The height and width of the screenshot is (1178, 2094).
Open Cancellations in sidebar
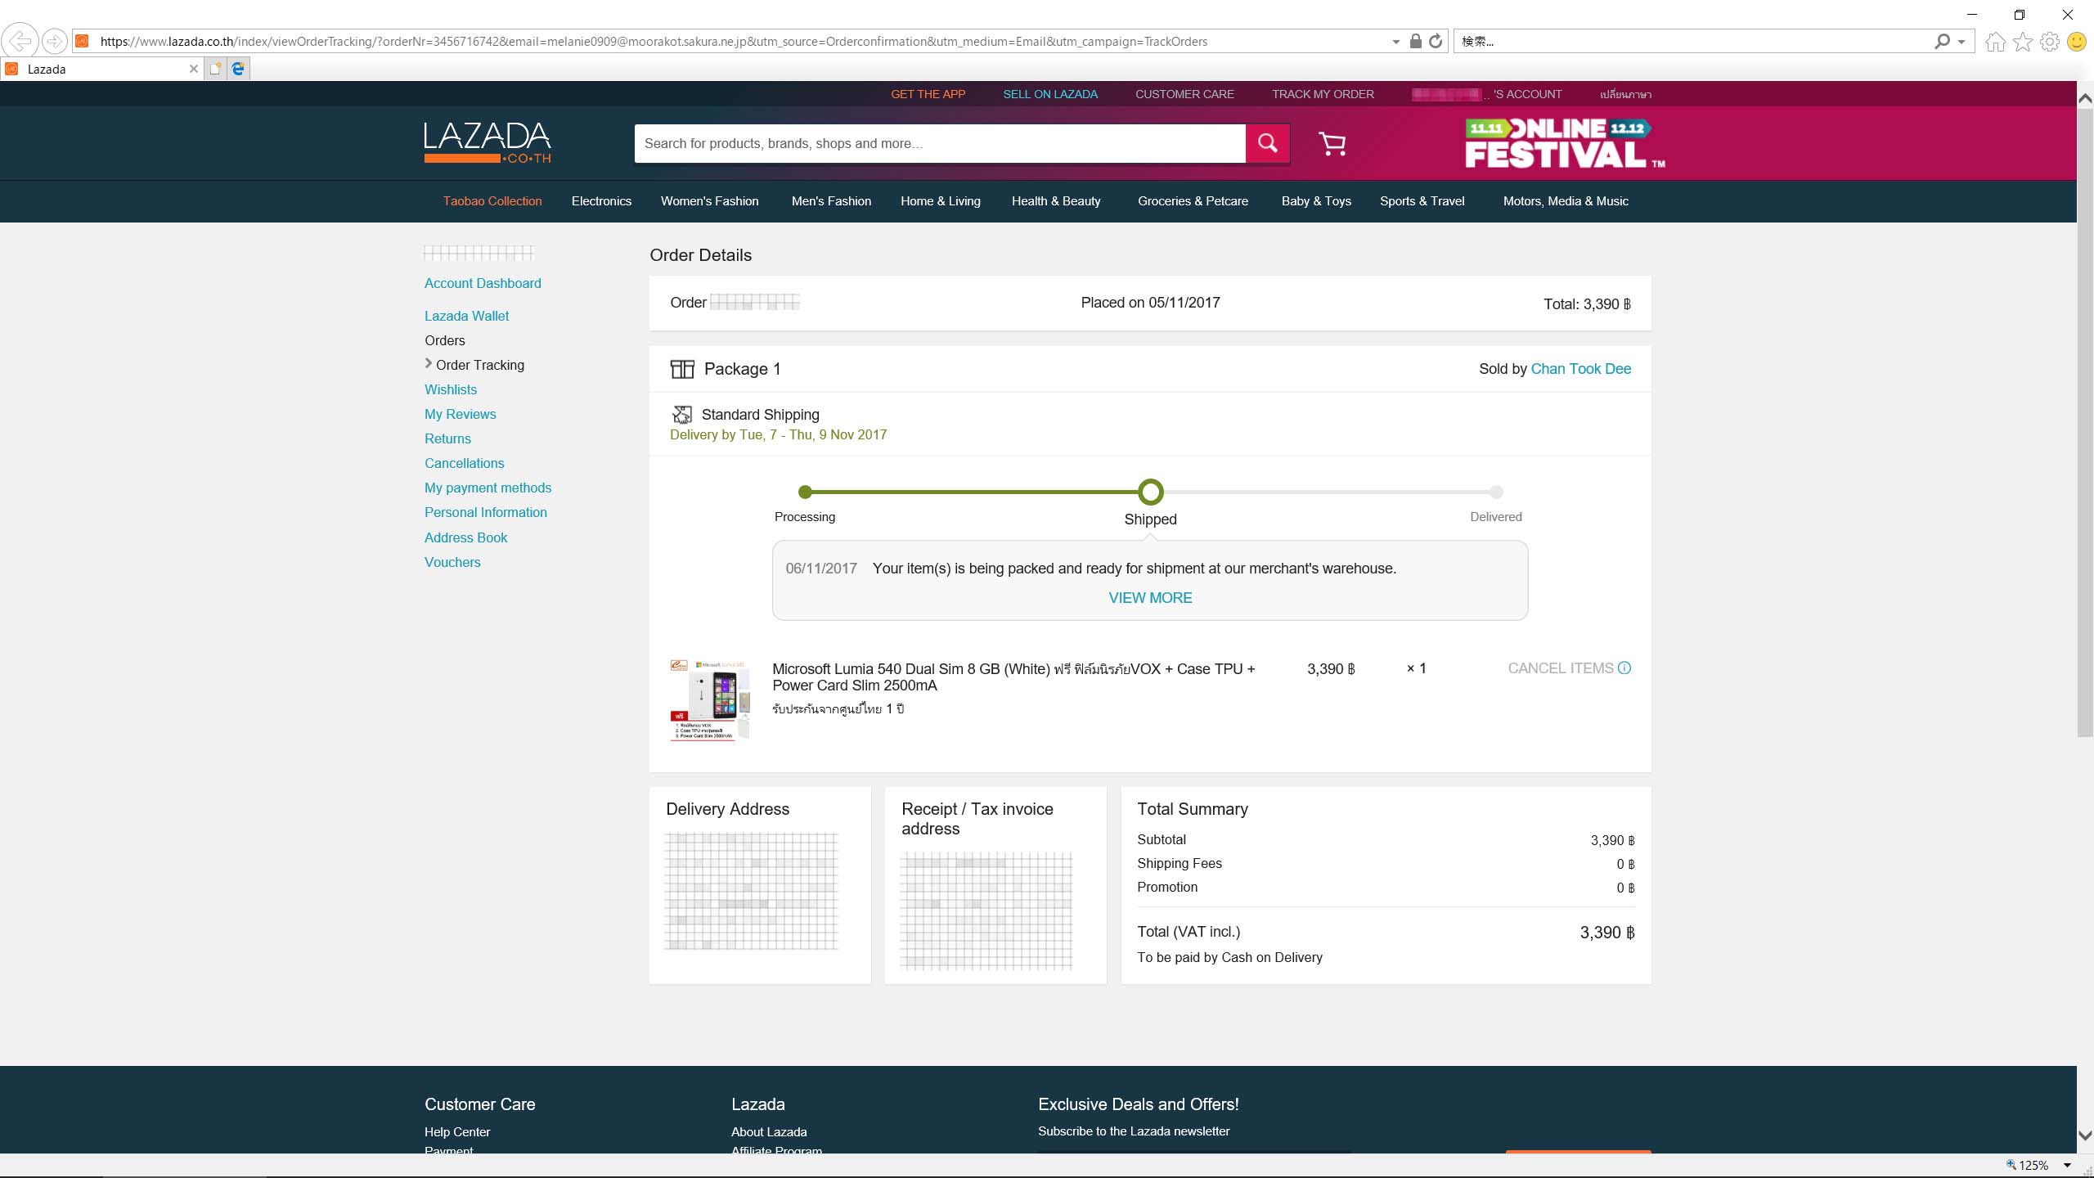tap(464, 463)
